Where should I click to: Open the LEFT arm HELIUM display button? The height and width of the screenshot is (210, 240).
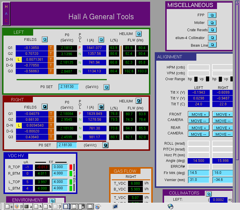point(139,34)
